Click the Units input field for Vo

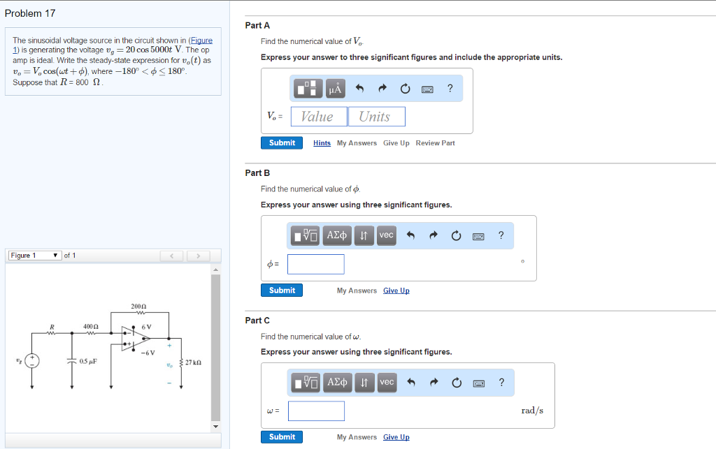coord(376,117)
